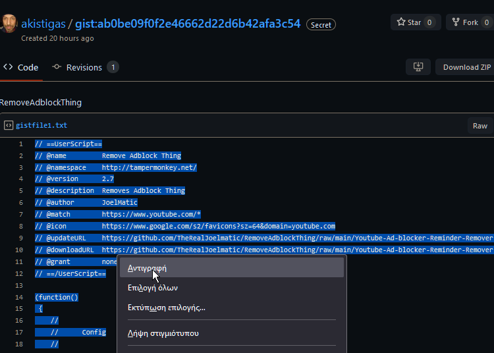View the Raw file
Viewport: 494px width, 353px height.
click(480, 126)
